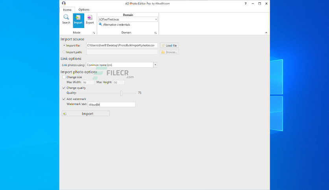Click the Load file button
This screenshot has height=190, width=329.
tap(169, 46)
